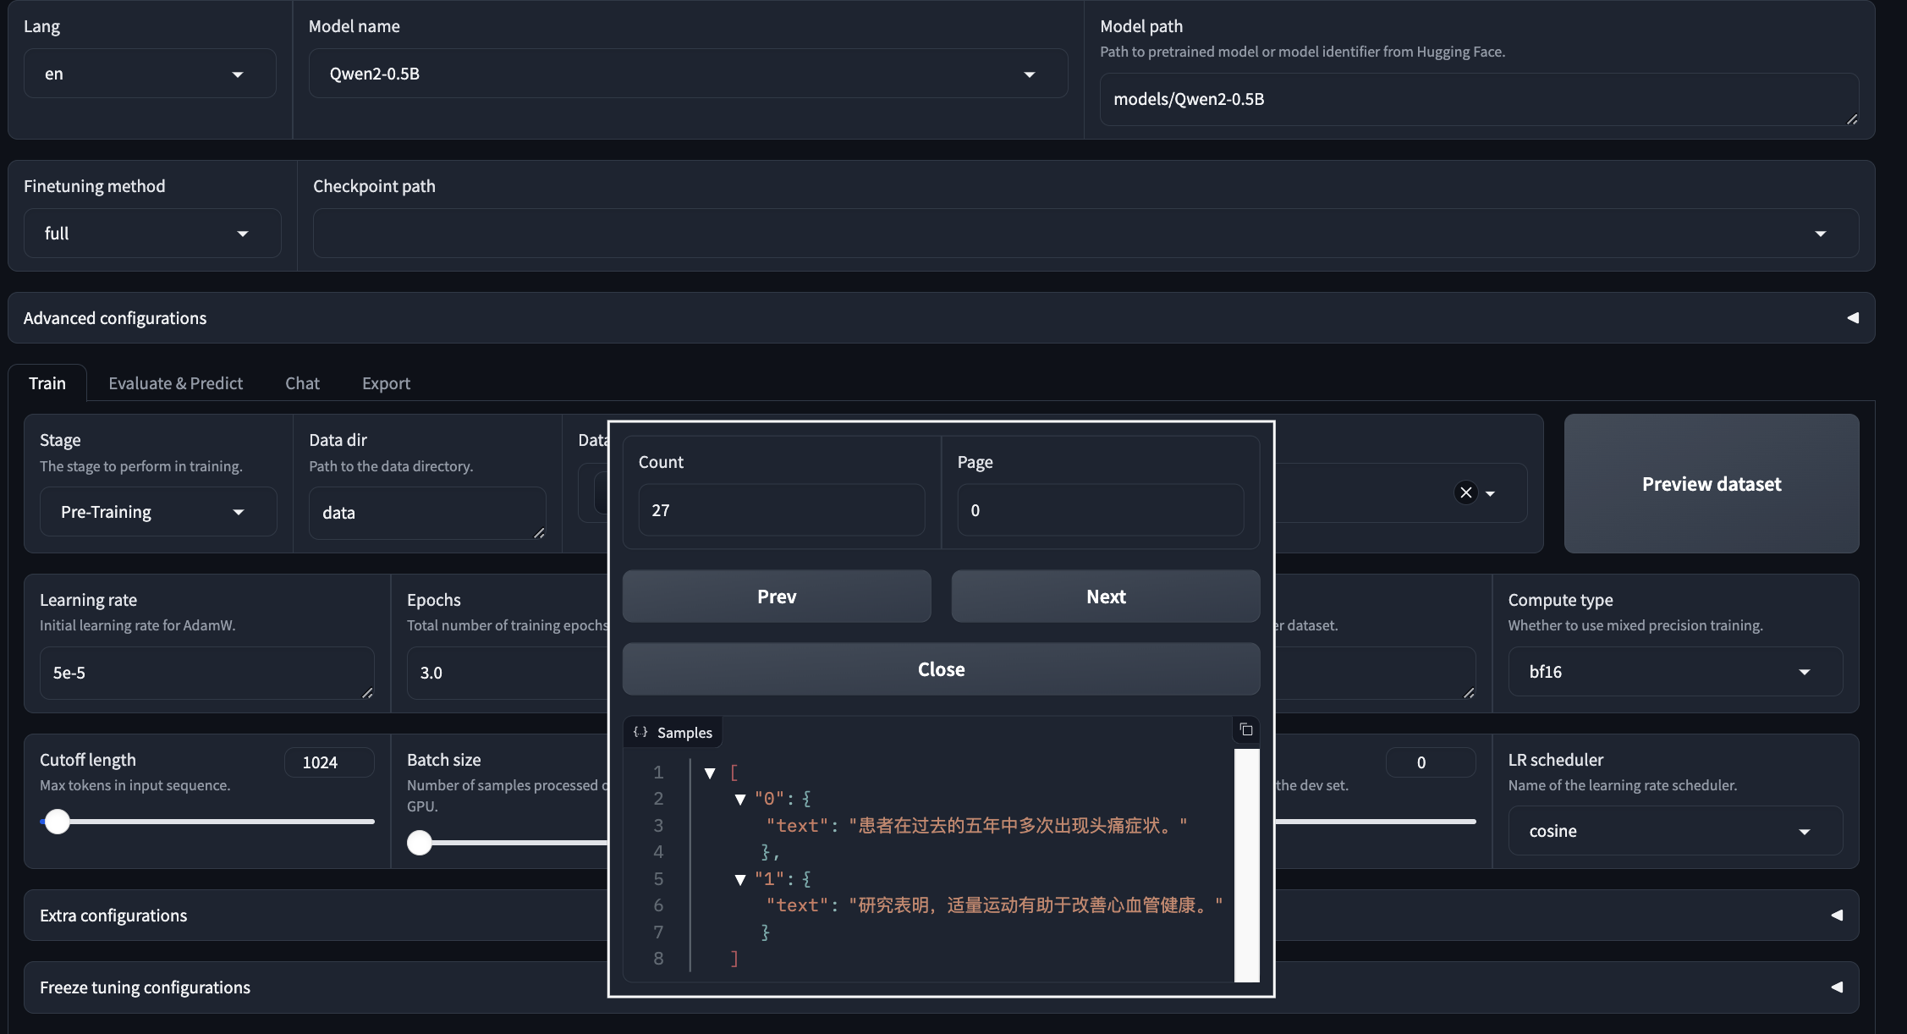Clear dataset selection with the X icon
The width and height of the screenshot is (1907, 1034).
pyautogui.click(x=1465, y=492)
